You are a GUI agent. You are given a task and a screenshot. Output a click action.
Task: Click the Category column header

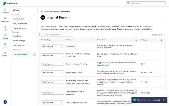144,40
